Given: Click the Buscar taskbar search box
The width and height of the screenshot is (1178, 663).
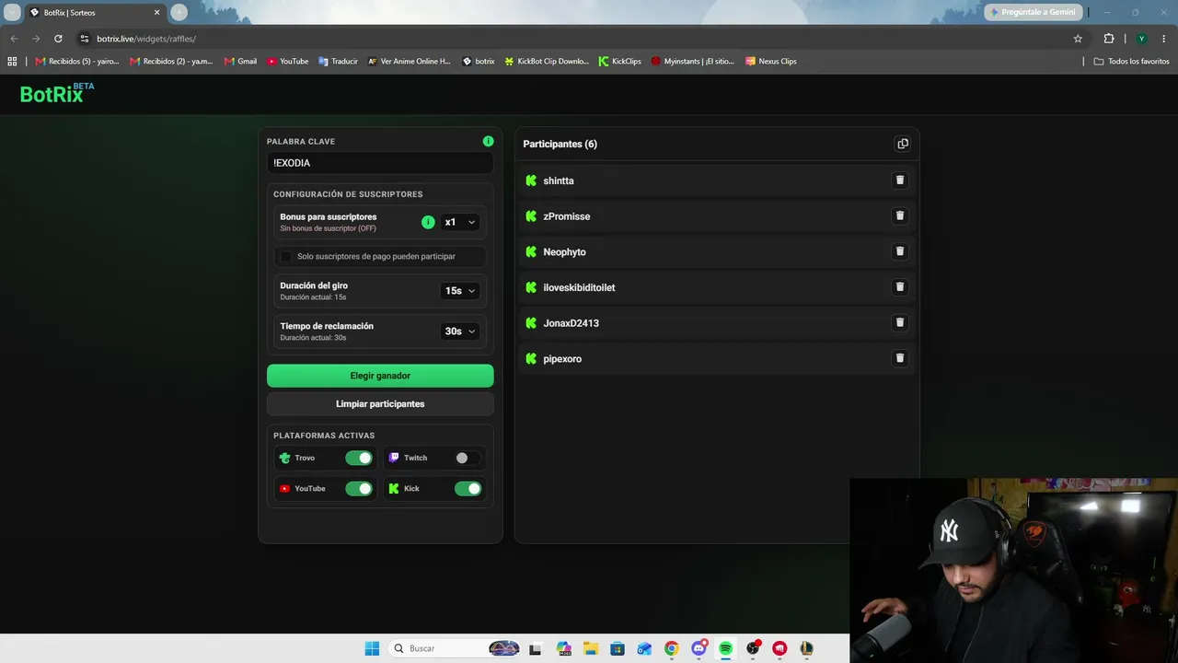Looking at the screenshot, I should tap(453, 648).
